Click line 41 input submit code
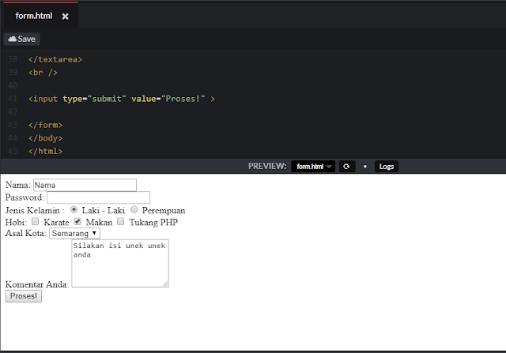 pyautogui.click(x=122, y=99)
